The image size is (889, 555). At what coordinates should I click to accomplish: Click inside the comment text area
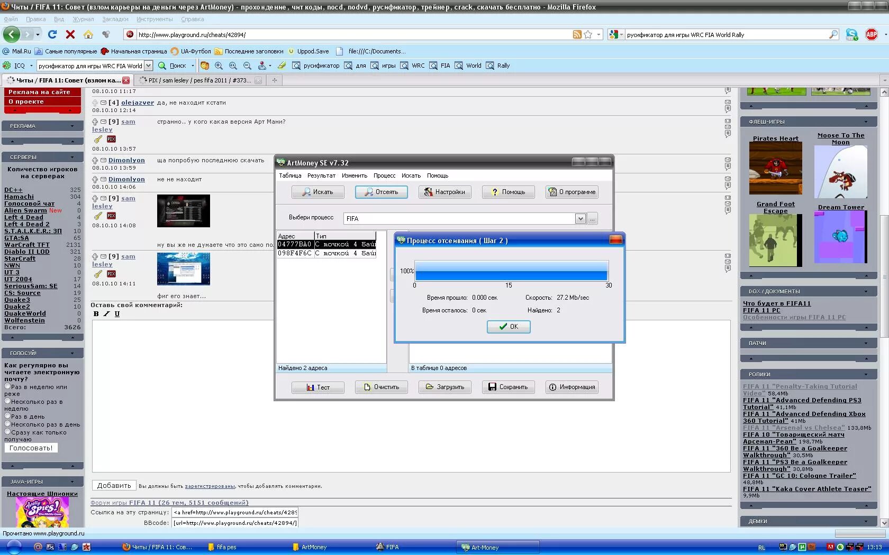[411, 395]
